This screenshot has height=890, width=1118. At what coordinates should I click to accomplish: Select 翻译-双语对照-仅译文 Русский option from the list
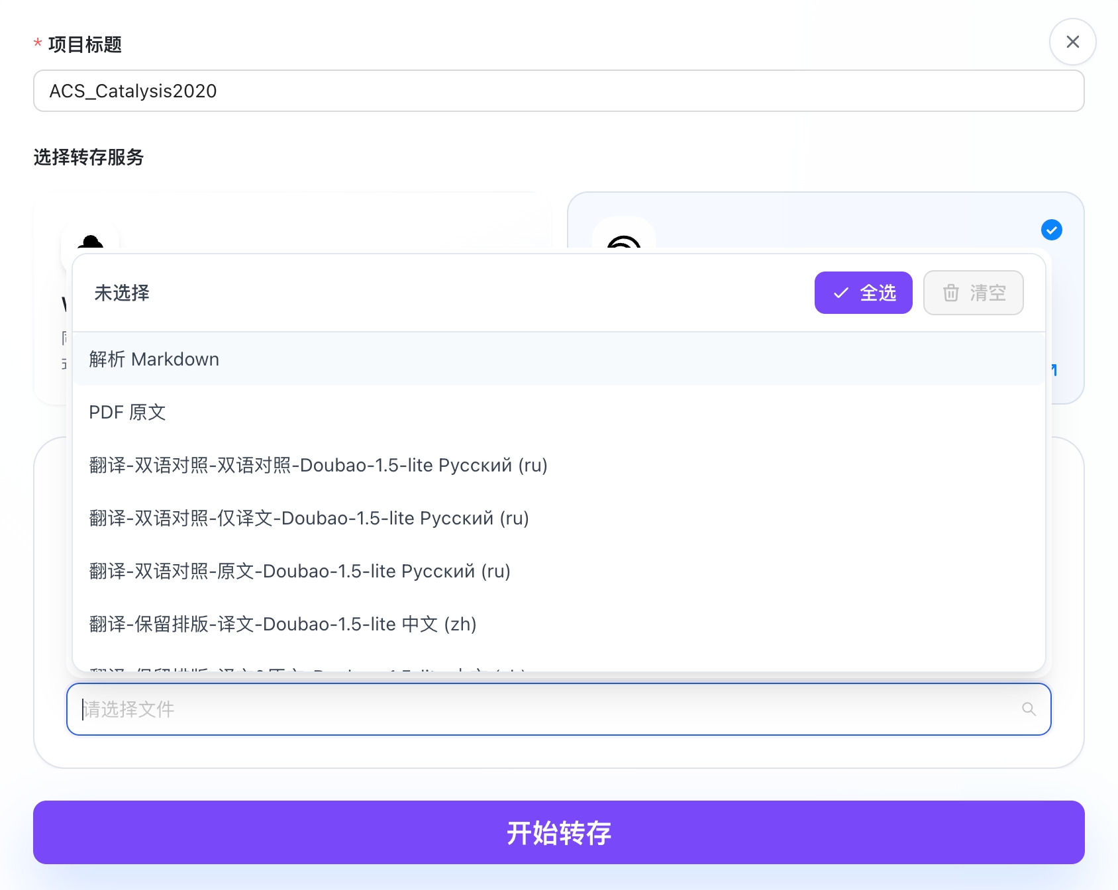309,519
